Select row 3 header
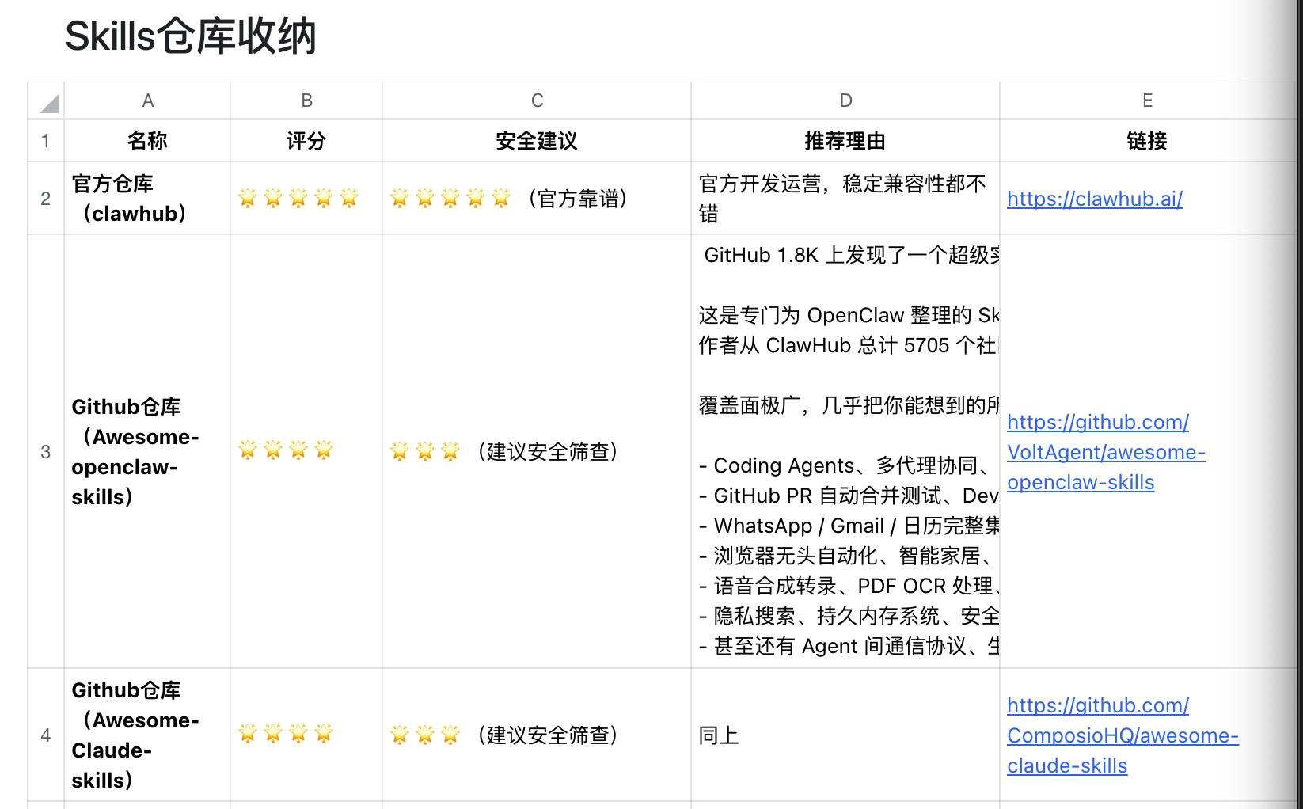Image resolution: width=1303 pixels, height=809 pixels. tap(46, 452)
